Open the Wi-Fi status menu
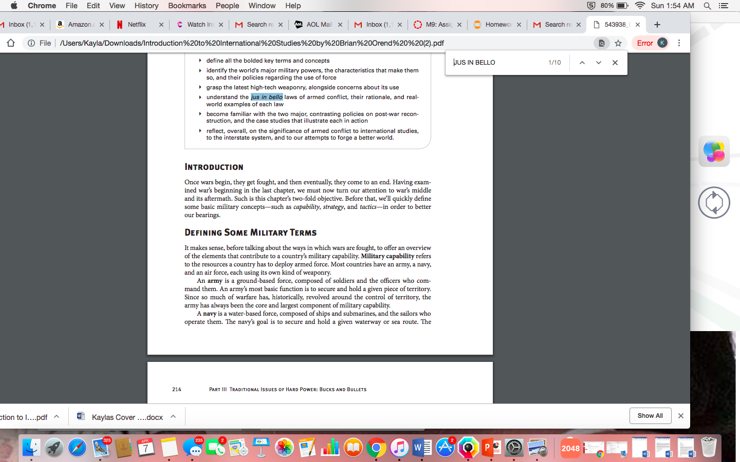The height and width of the screenshot is (462, 740). pos(640,6)
